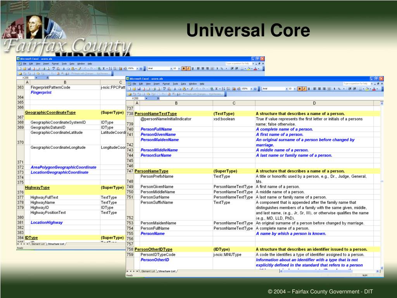Screen dimensions: 397x298
Task: Click Open folder icon in front Excel window
Action: coord(134,89)
